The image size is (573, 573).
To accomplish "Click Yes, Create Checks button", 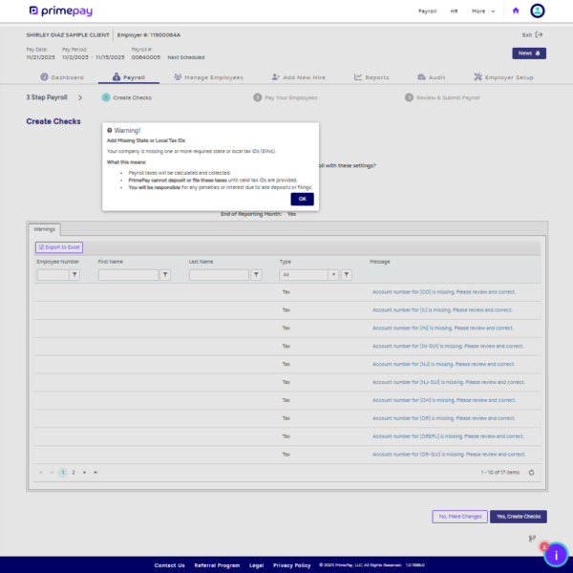I will pos(519,517).
